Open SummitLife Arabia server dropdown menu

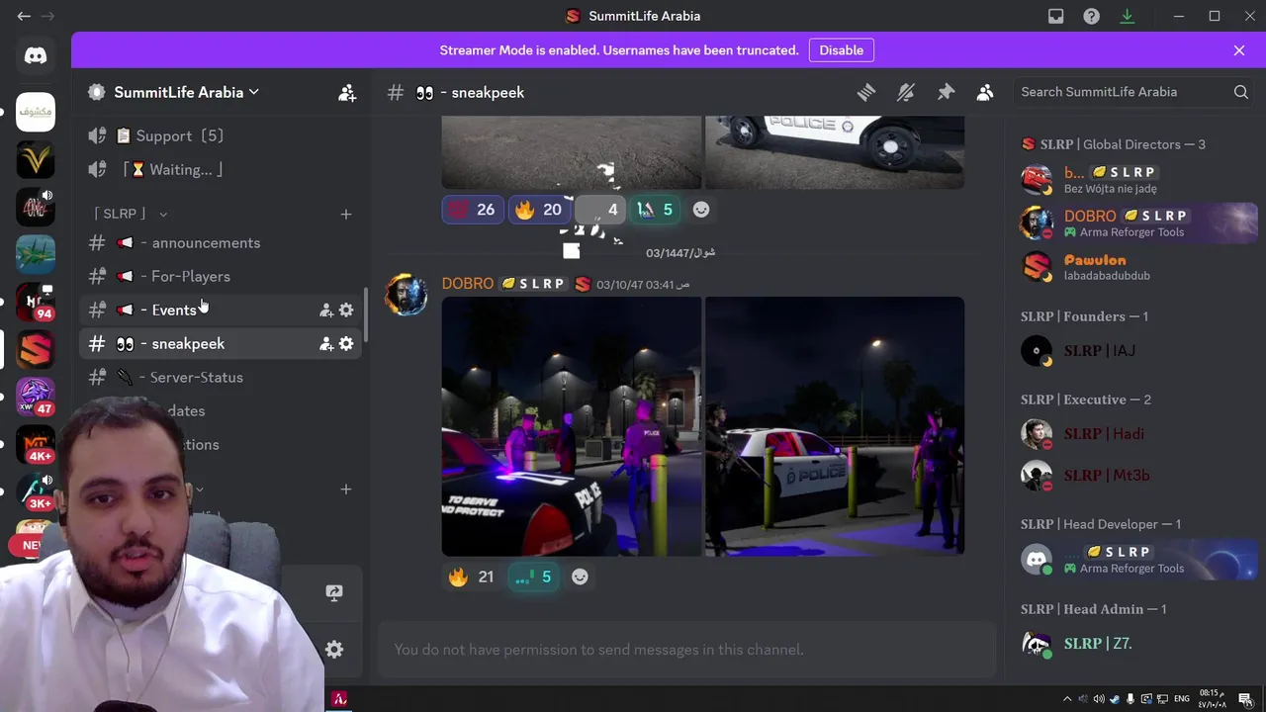coord(186,92)
